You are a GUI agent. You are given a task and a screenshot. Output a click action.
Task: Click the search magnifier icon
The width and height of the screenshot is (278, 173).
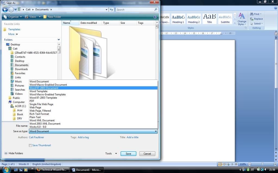pyautogui.click(x=156, y=9)
